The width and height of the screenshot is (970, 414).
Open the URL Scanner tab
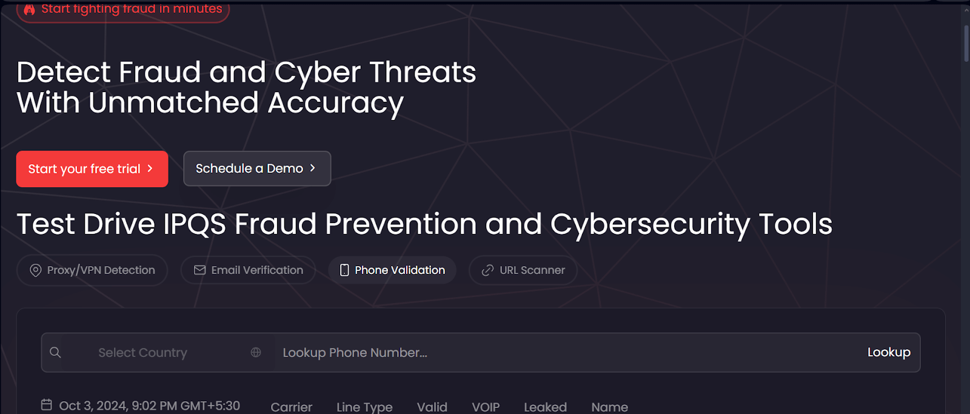(523, 270)
